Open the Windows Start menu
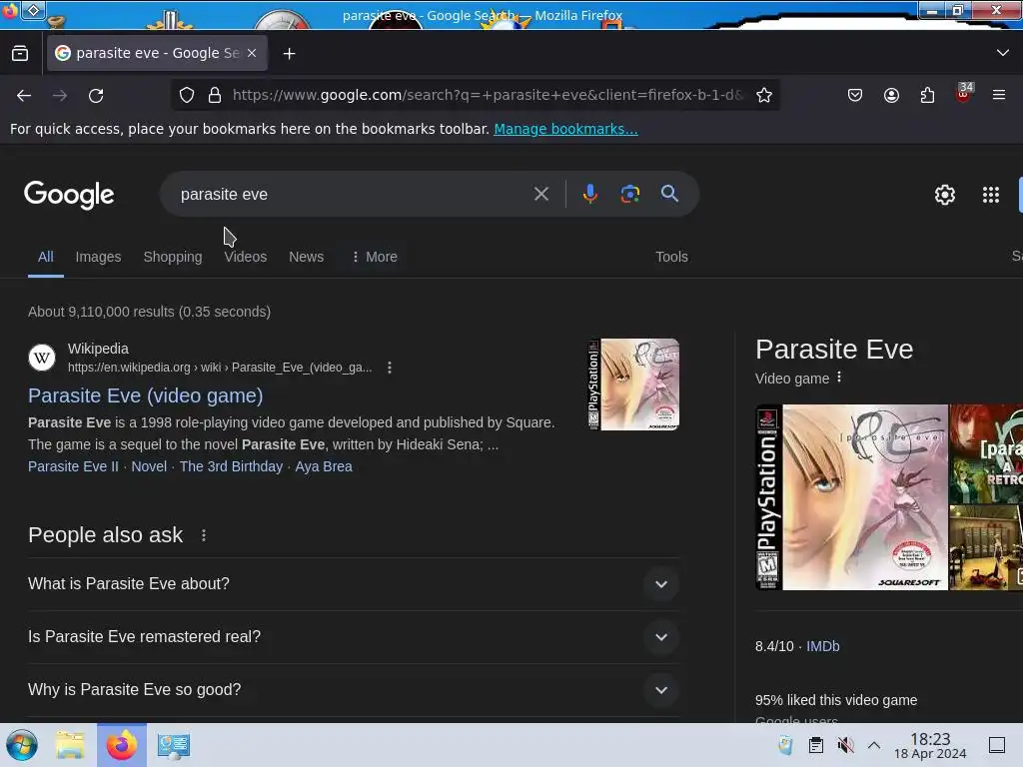 [22, 745]
